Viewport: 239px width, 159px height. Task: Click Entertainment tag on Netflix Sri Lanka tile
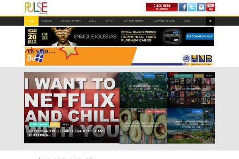coord(184,76)
